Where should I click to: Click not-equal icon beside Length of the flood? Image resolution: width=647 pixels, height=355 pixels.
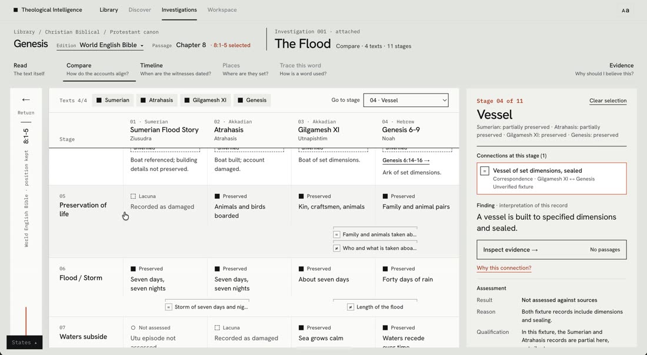coord(351,307)
